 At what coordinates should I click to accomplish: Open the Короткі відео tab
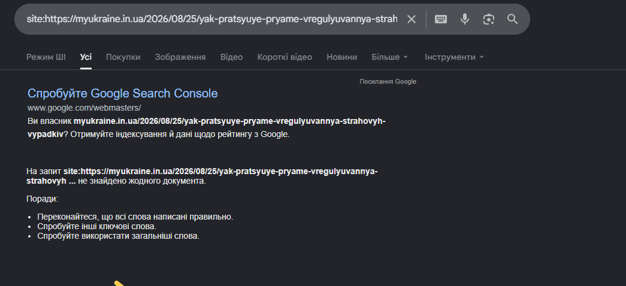[x=285, y=57]
